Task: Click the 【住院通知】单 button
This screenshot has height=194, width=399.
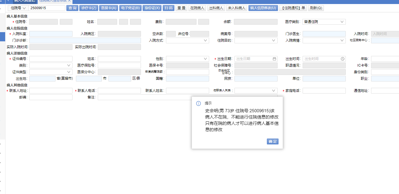Action: 293,8
